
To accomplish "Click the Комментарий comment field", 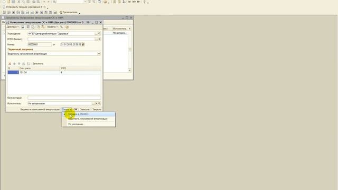I will [x=64, y=98].
